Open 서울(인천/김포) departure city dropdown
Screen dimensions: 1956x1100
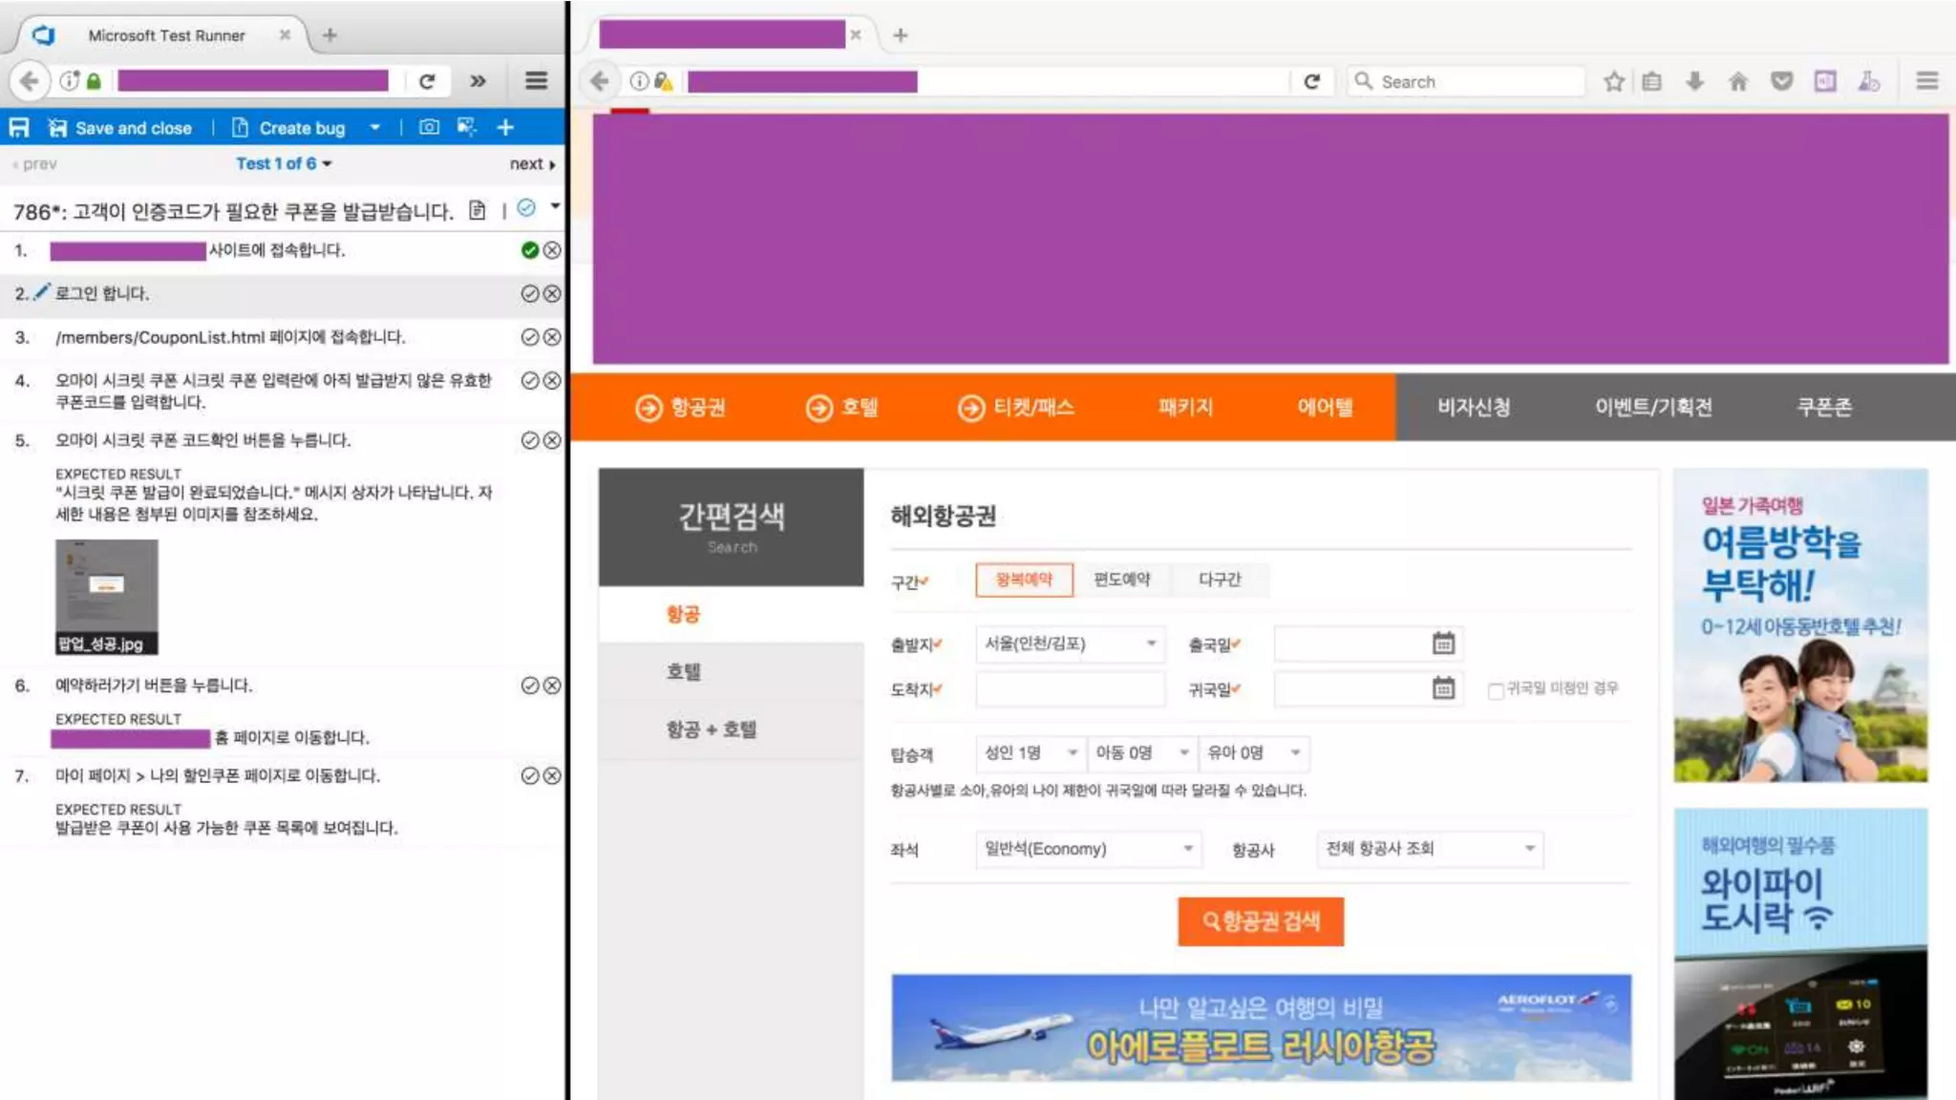point(1071,644)
